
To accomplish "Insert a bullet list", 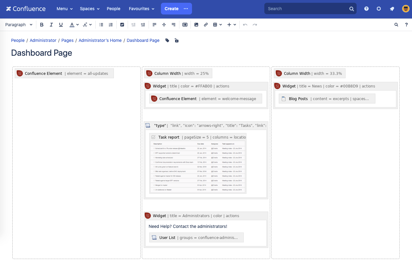I will point(101,25).
